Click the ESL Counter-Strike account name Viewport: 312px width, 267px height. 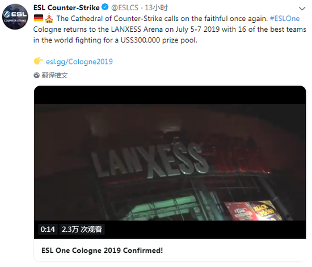[x=66, y=8]
